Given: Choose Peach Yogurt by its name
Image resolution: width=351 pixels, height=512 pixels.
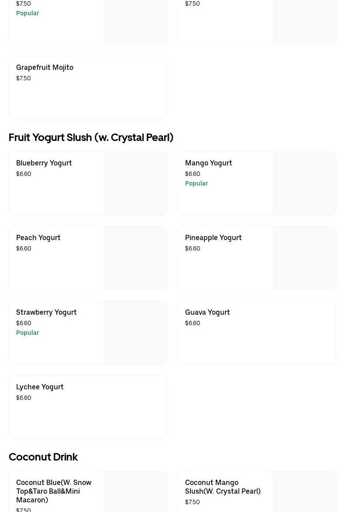Looking at the screenshot, I should [x=38, y=237].
